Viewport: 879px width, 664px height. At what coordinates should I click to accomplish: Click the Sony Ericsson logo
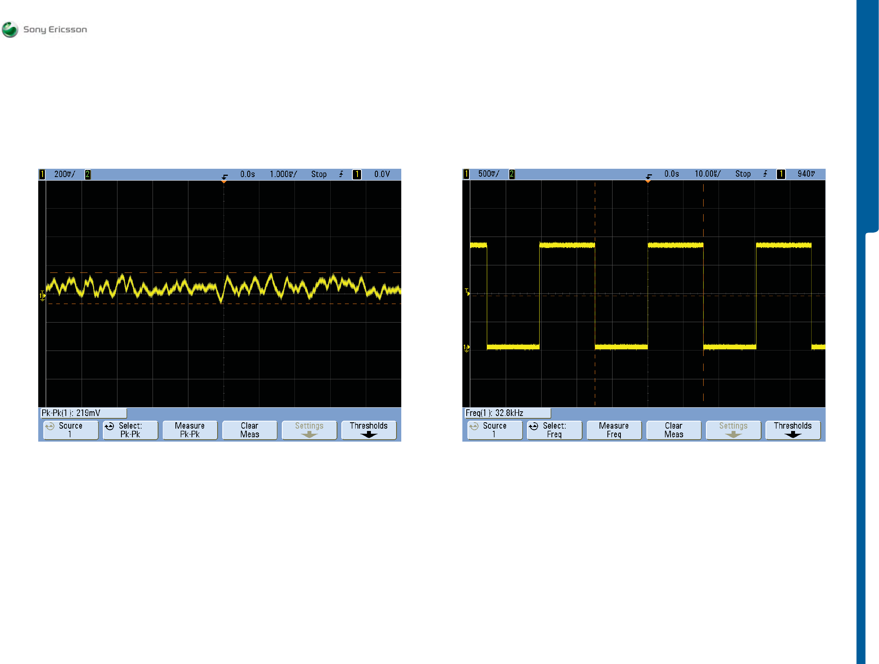click(44, 30)
